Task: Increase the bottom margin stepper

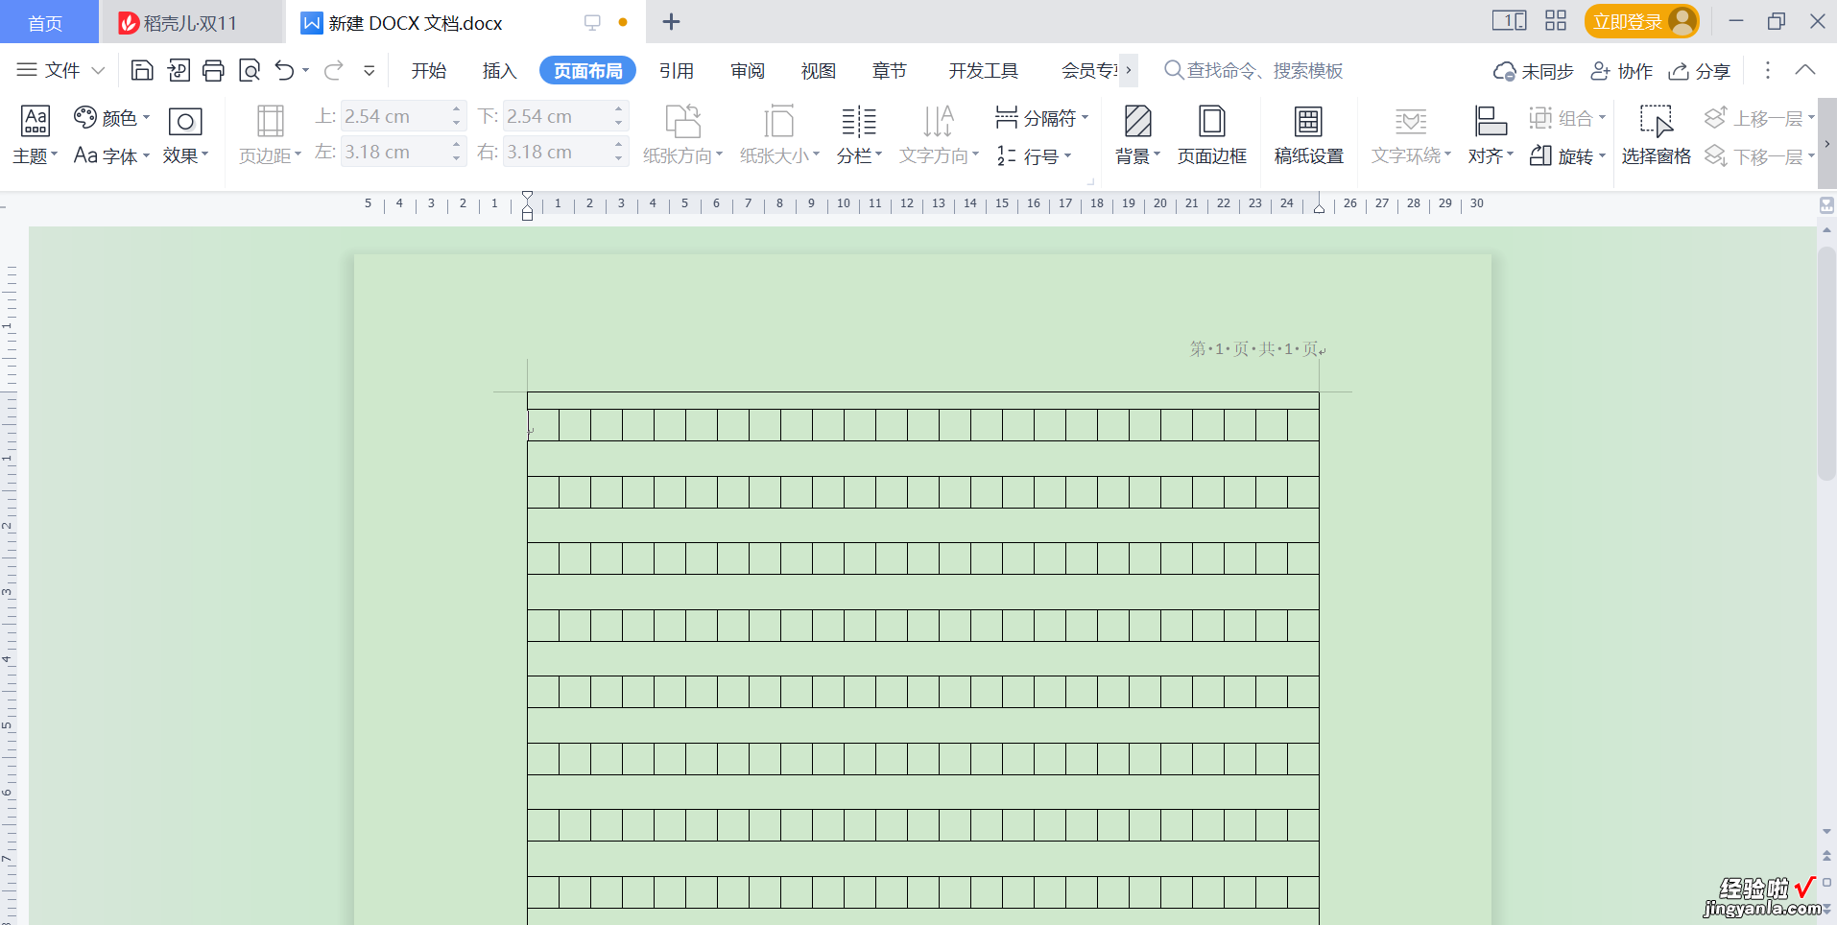Action: pyautogui.click(x=619, y=109)
